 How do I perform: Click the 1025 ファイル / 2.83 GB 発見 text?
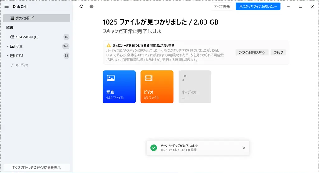(x=179, y=150)
